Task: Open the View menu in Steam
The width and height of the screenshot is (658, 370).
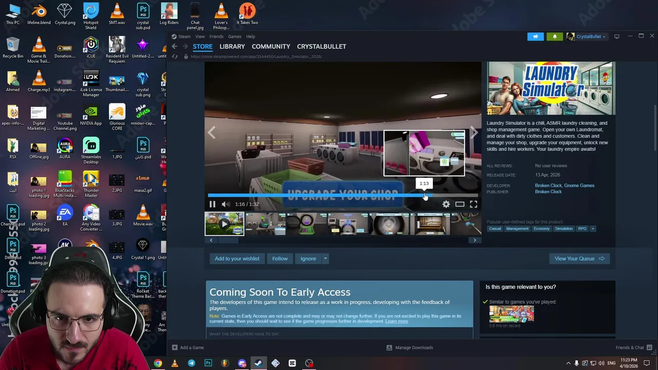Action: tap(200, 36)
